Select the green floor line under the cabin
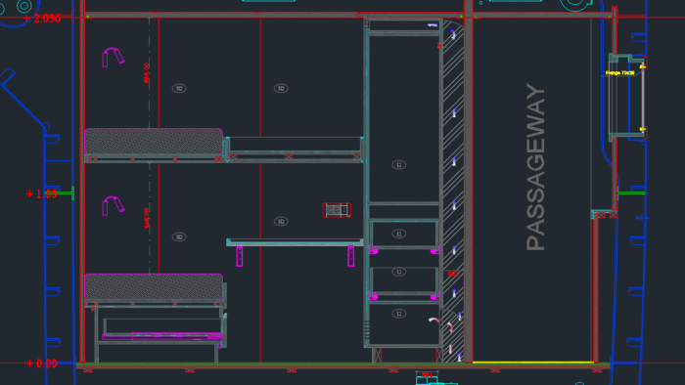Screen dimensions: 685x385 [x=342, y=364]
